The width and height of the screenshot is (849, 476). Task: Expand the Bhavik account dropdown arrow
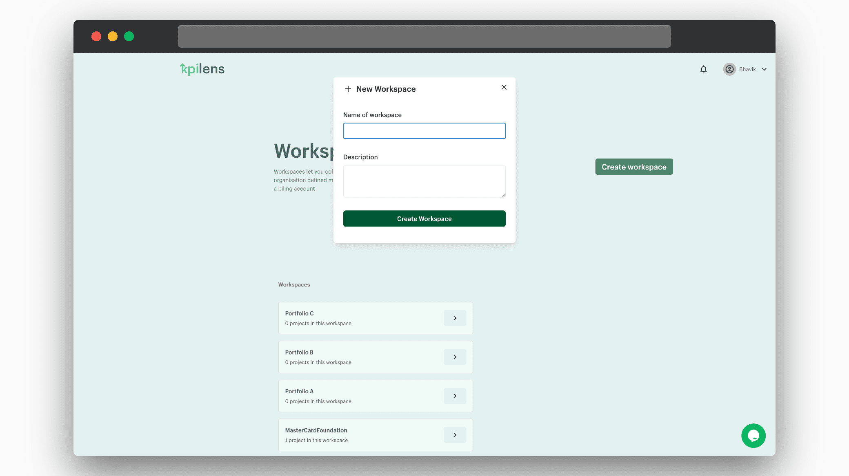click(x=764, y=69)
